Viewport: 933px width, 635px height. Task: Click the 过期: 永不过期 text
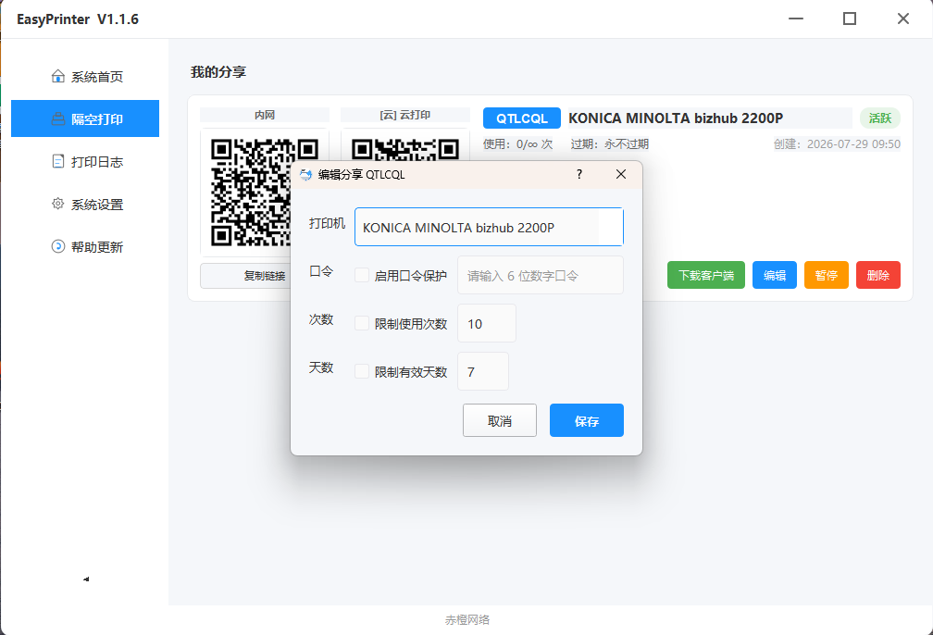[x=610, y=144]
